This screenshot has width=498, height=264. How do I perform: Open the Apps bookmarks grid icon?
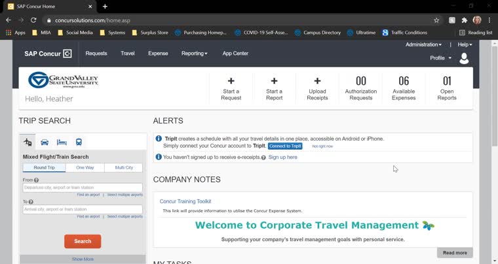[9, 32]
